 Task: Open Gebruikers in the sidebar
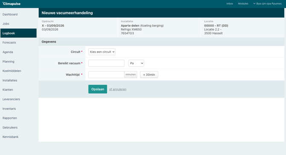click(x=18, y=127)
